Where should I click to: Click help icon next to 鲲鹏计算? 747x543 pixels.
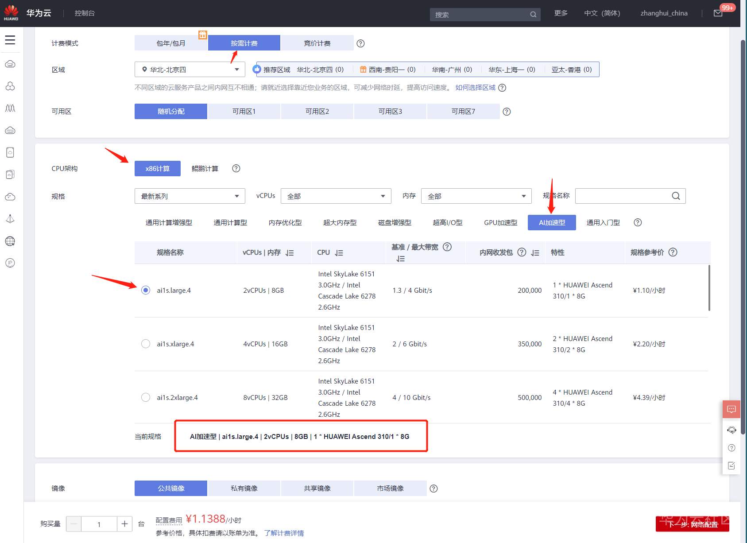coord(236,168)
